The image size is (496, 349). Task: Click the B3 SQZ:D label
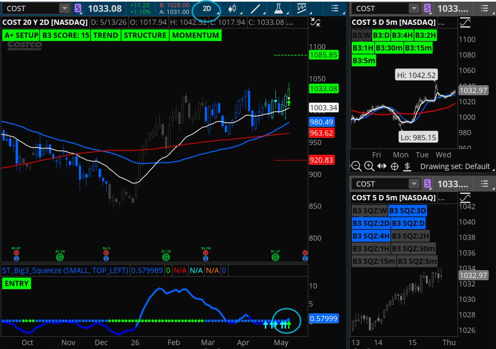(x=408, y=223)
